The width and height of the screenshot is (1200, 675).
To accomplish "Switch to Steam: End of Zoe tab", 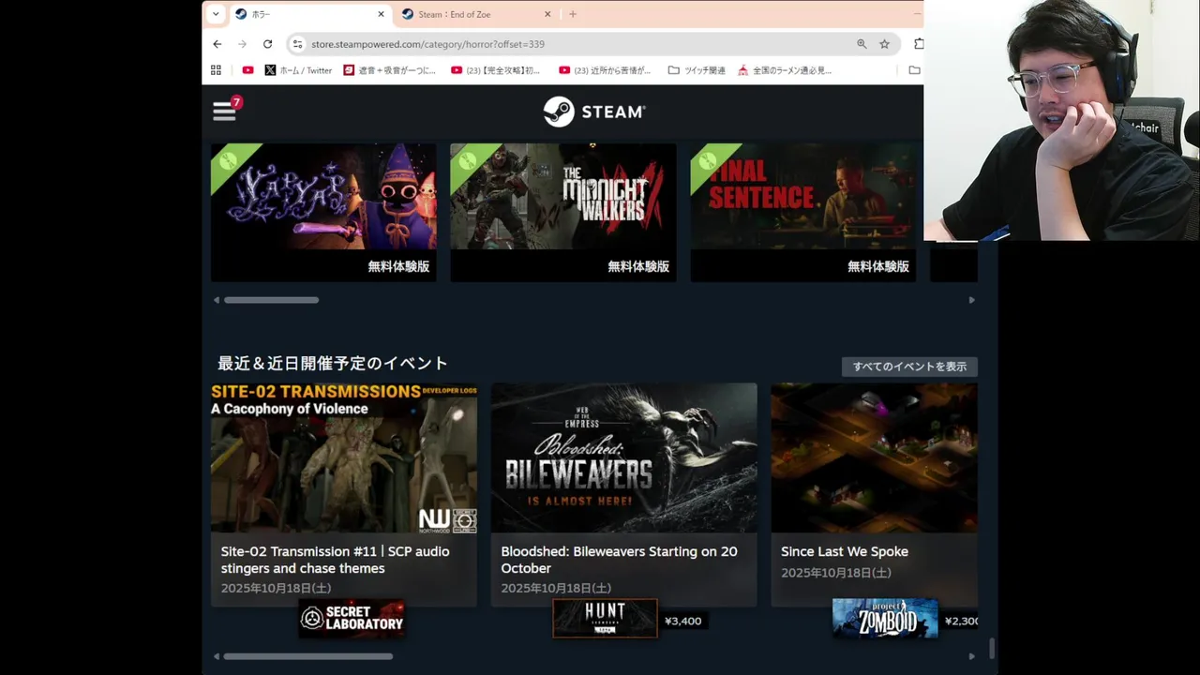I will (x=475, y=14).
